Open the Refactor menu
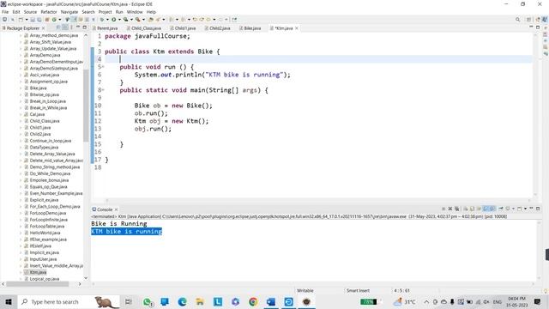The height and width of the screenshot is (309, 549). (x=49, y=12)
